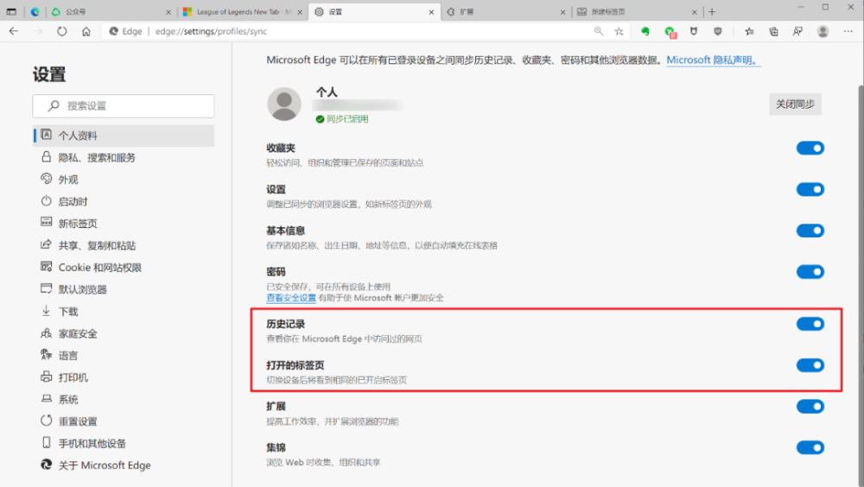The width and height of the screenshot is (864, 487).
Task: Go to the browser home page icon
Action: [x=86, y=31]
